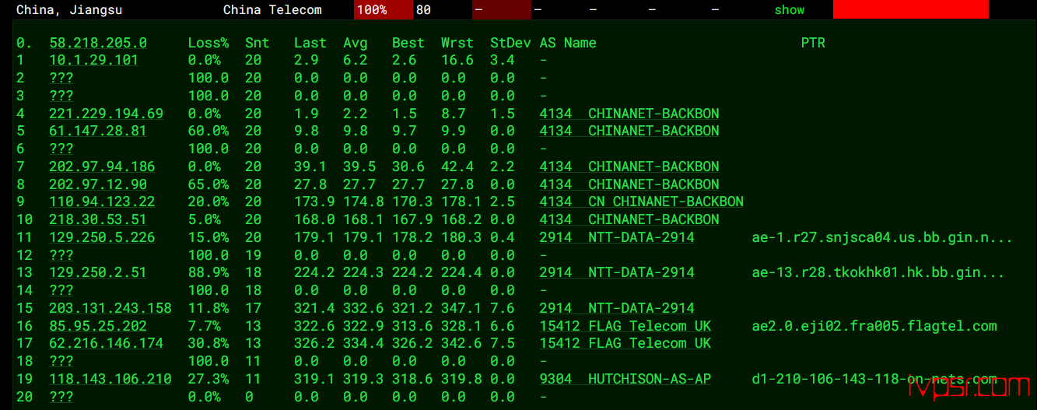
Task: Click the ??? entry on hop 14
Action: [x=61, y=290]
